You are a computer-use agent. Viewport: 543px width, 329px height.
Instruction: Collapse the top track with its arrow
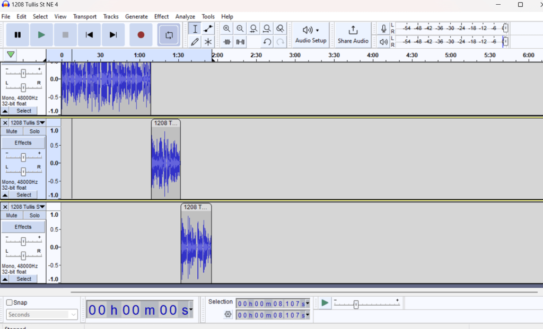pos(5,111)
